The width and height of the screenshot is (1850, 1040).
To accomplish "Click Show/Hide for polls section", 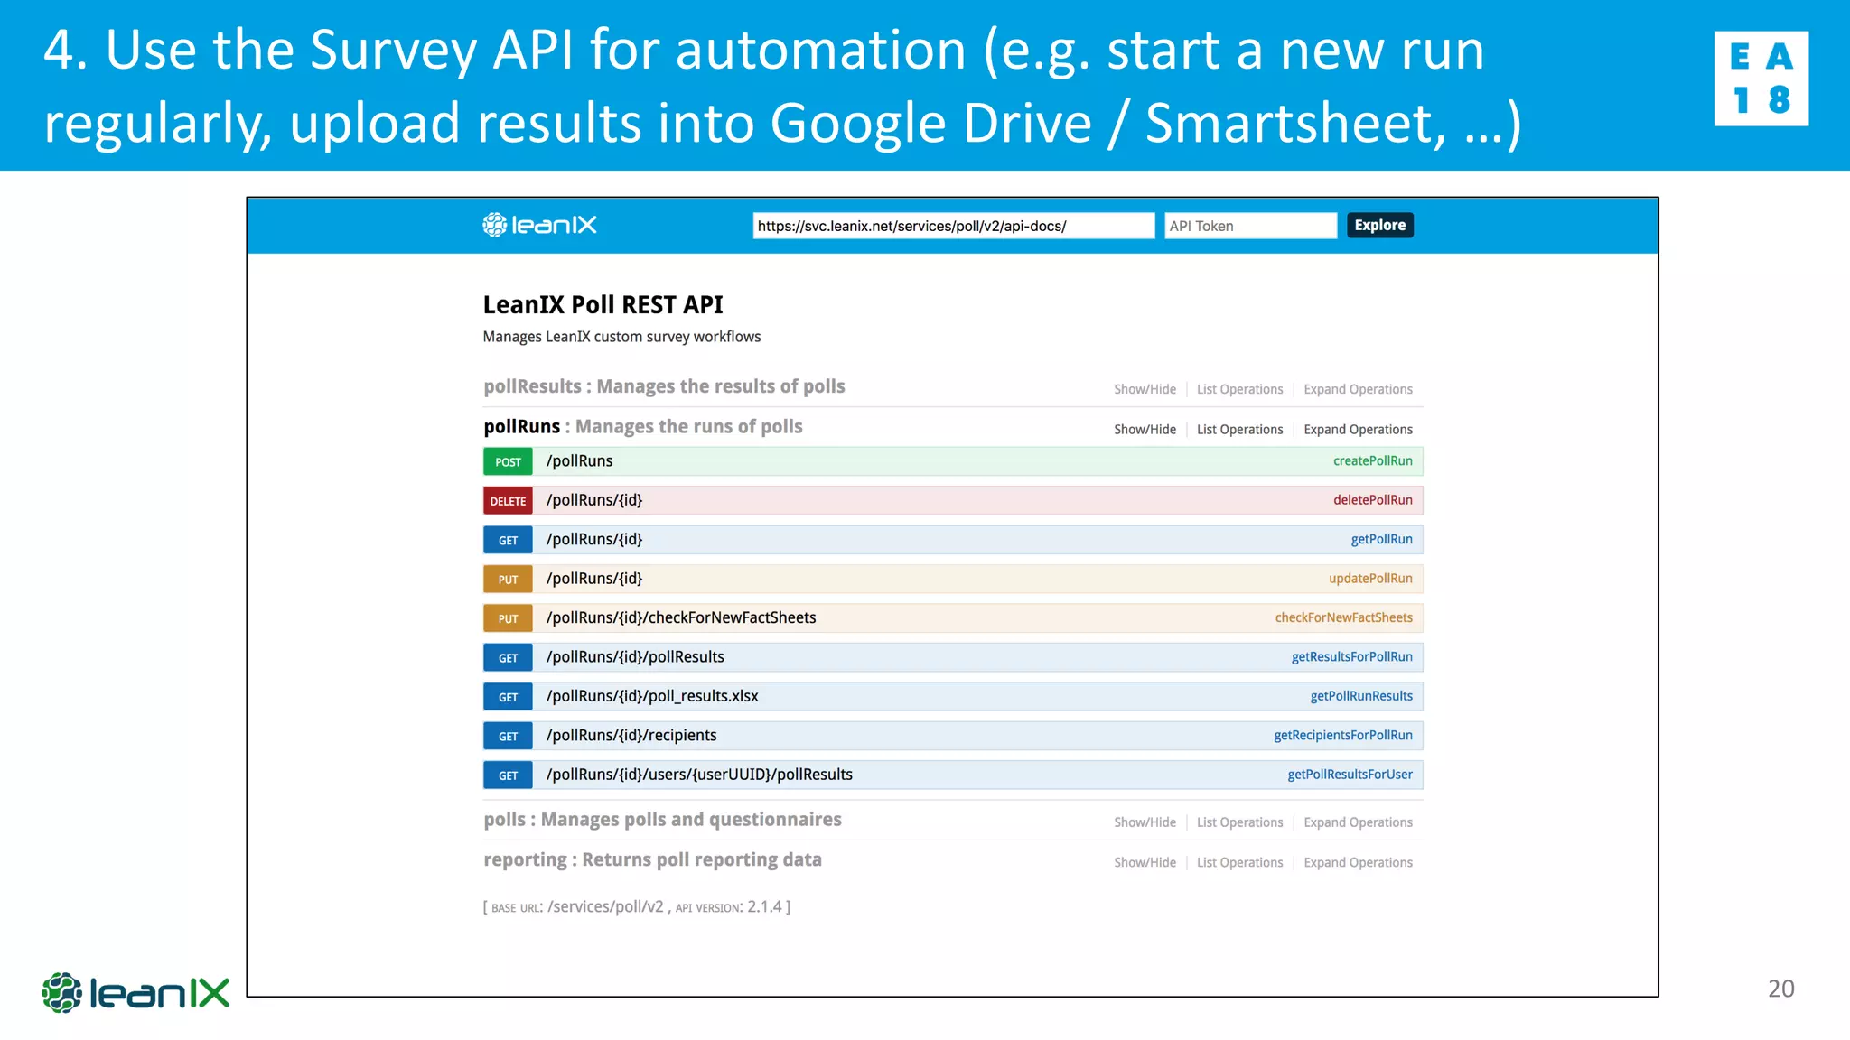I will coord(1145,822).
